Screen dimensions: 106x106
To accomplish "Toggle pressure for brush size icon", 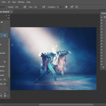I will tap(72, 7).
